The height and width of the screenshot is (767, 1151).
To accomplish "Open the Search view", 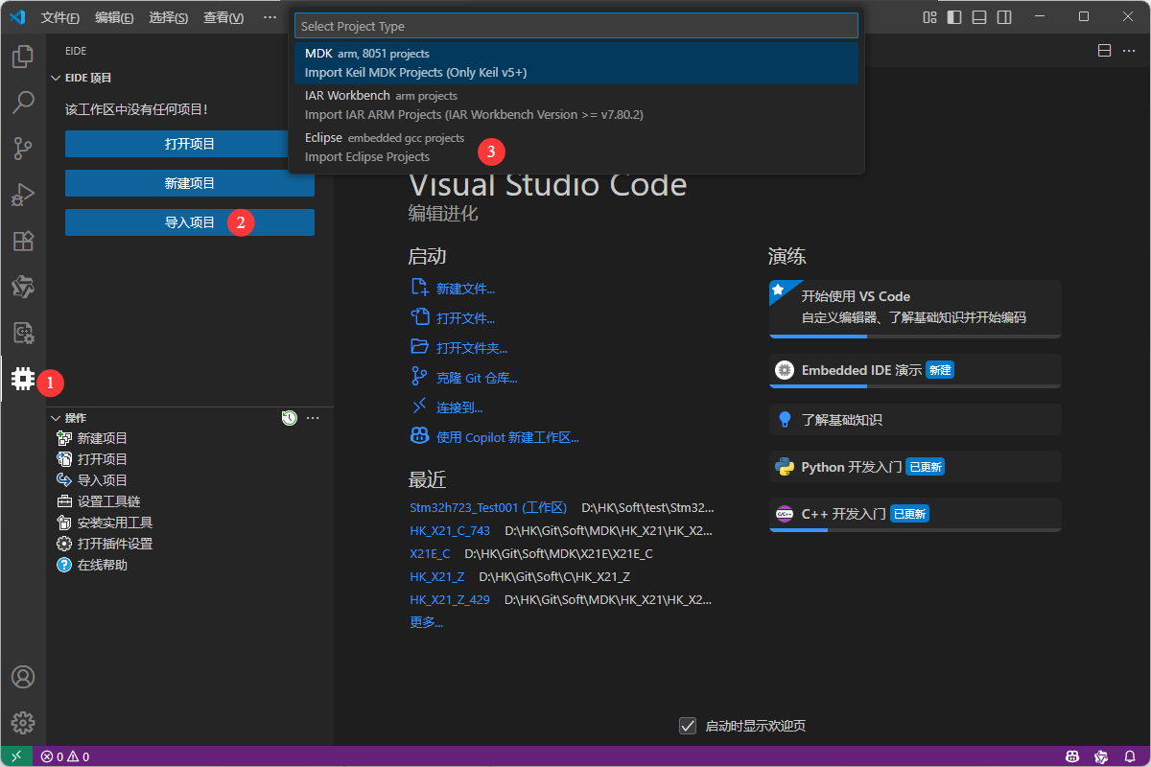I will tap(22, 103).
